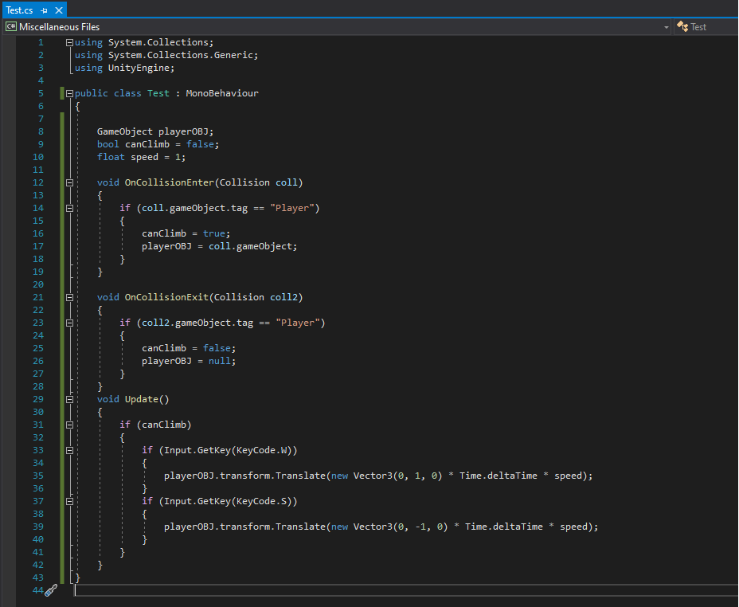
Task: Close the Test.cs tab with its X
Action: (57, 10)
